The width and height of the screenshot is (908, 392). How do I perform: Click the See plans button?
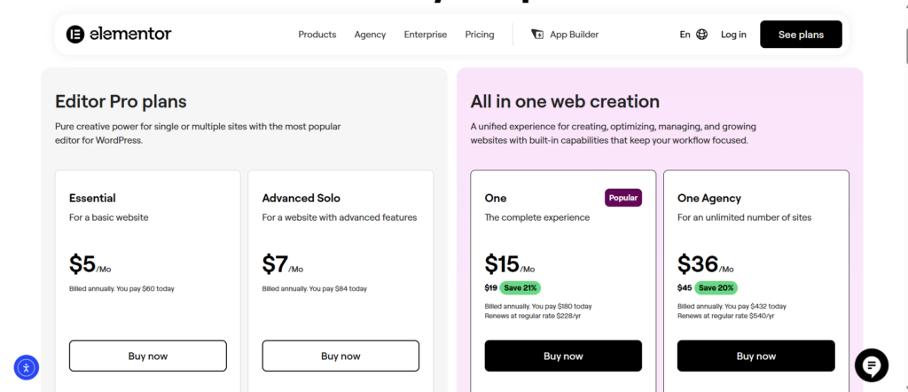point(801,35)
